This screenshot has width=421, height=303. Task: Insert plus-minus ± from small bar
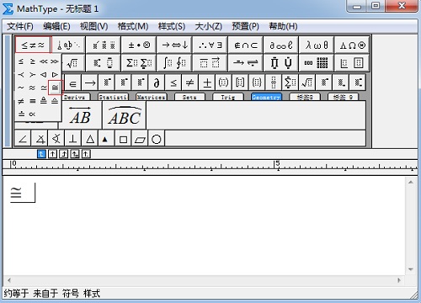tap(207, 82)
